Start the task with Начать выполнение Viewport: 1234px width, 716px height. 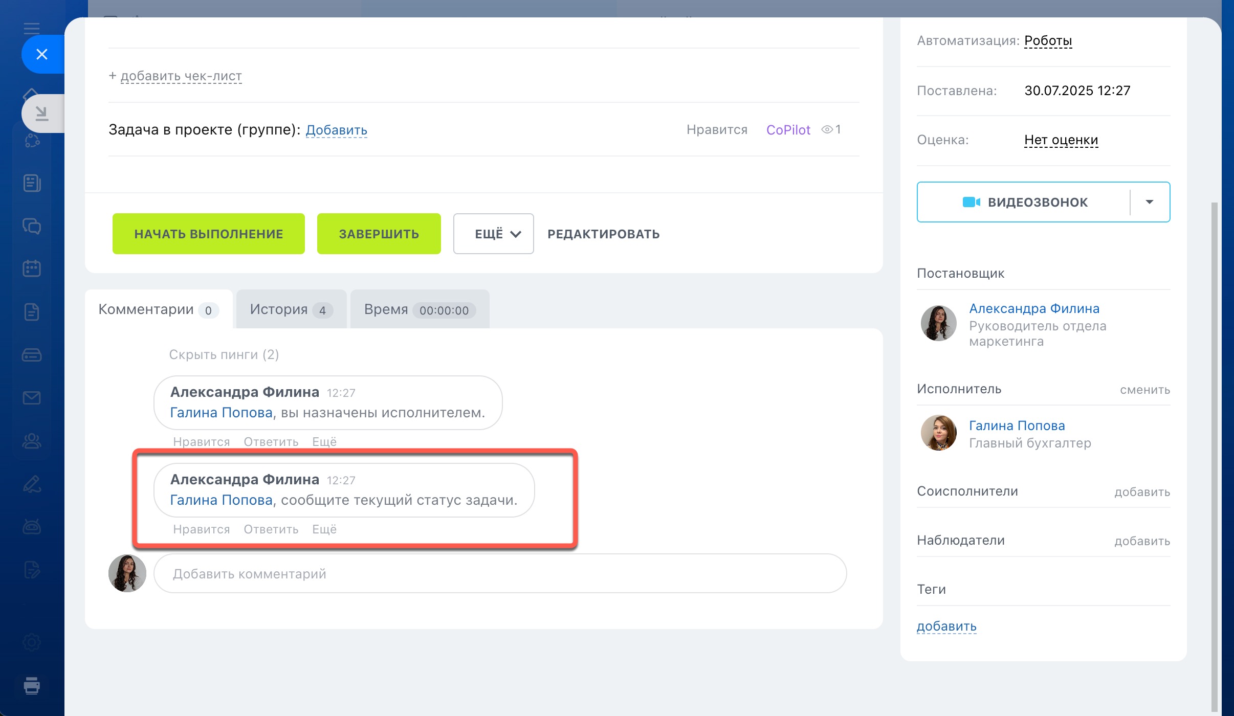click(x=209, y=234)
